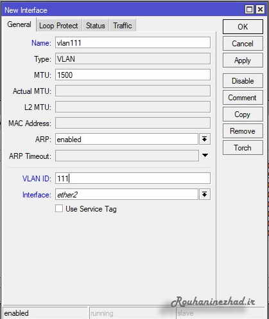Image resolution: width=269 pixels, height=319 pixels.
Task: Duplicate the interface with Copy button
Action: [x=243, y=114]
